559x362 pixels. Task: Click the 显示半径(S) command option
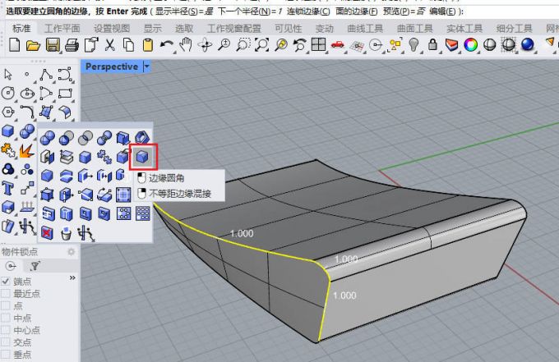[184, 11]
